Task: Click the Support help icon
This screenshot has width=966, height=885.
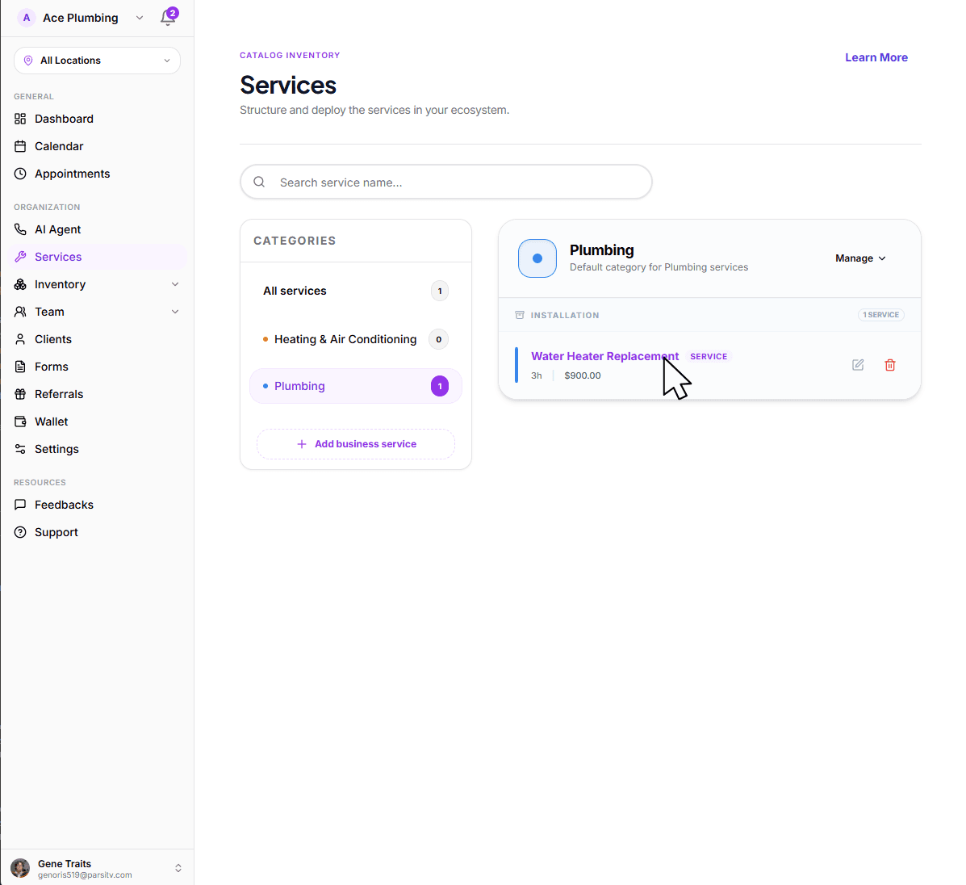Action: (x=20, y=532)
